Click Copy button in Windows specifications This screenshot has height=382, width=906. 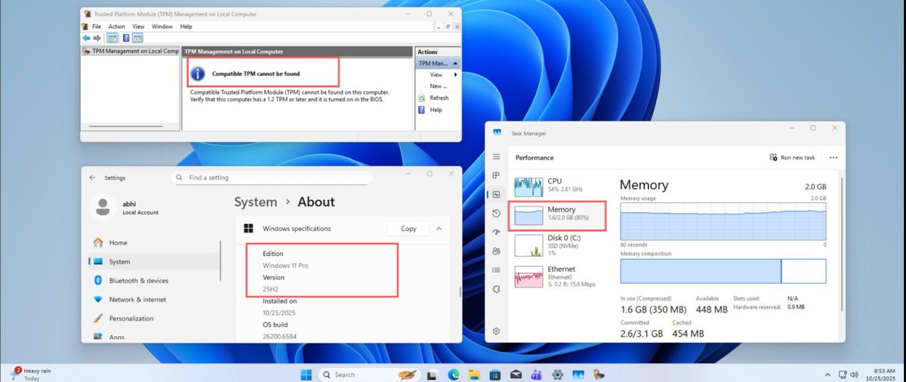point(408,228)
